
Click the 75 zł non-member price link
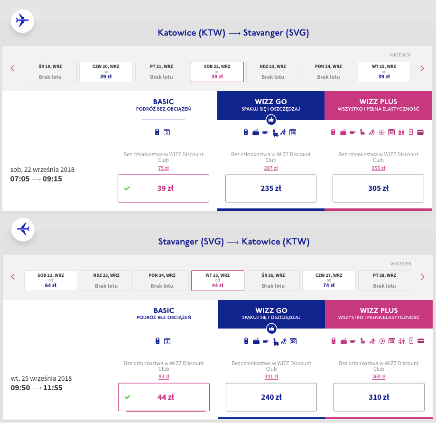(164, 168)
